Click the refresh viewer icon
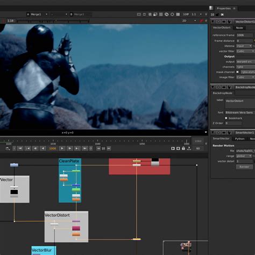This screenshot has height=255, width=255. [166, 15]
